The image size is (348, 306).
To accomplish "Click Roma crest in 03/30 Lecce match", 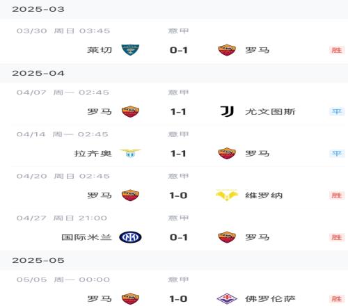I will (227, 50).
